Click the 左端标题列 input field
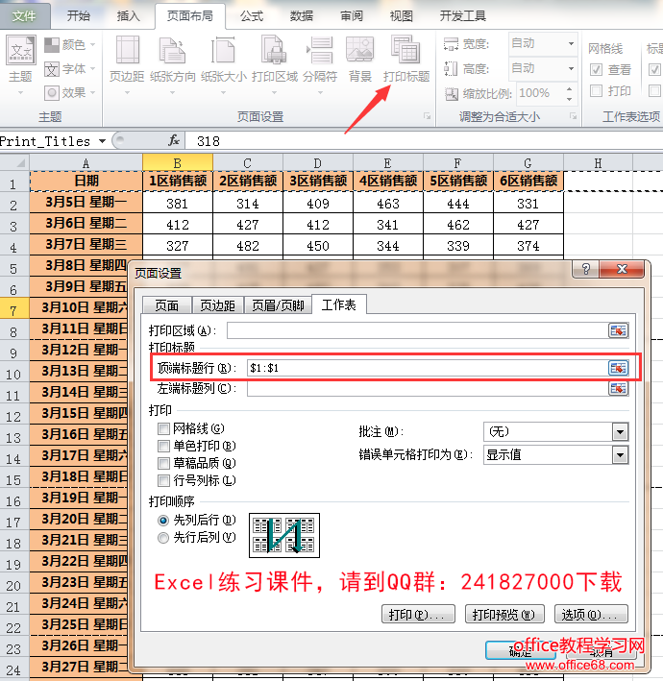Screen dimensions: 663x681 tap(428, 388)
